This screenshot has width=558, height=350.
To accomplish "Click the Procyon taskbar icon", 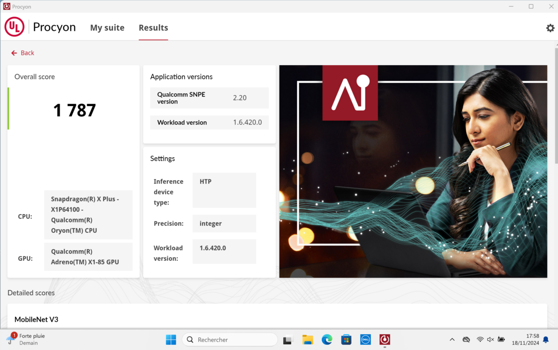I will (385, 340).
